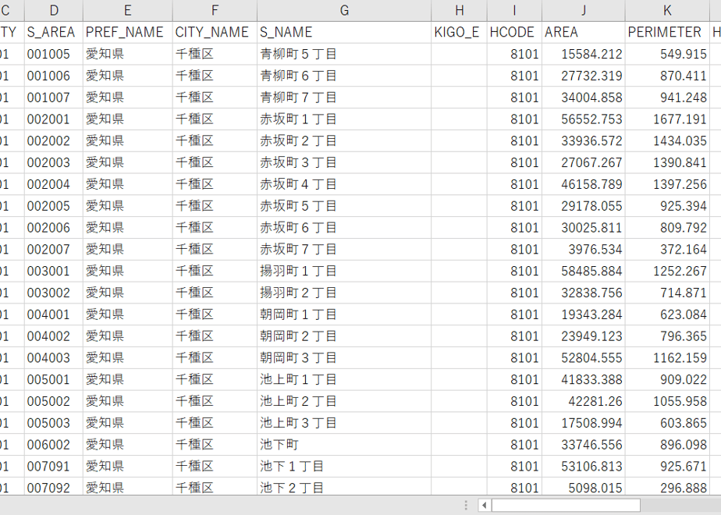Viewport: 721px width, 515px height.
Task: Click the S_NAME header cell
Action: (x=344, y=32)
